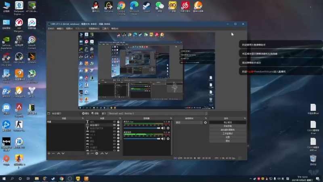Undock the 场景 scenes panel via header icon
323x182 pixels.
click(83, 118)
